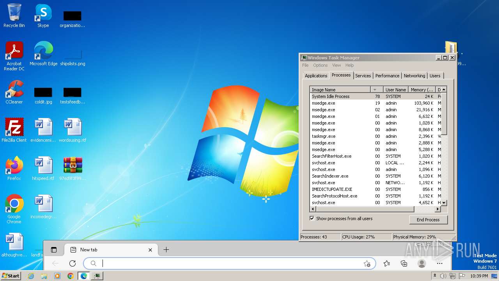Select the Firefox desktop icon
This screenshot has width=499, height=281.
14,169
